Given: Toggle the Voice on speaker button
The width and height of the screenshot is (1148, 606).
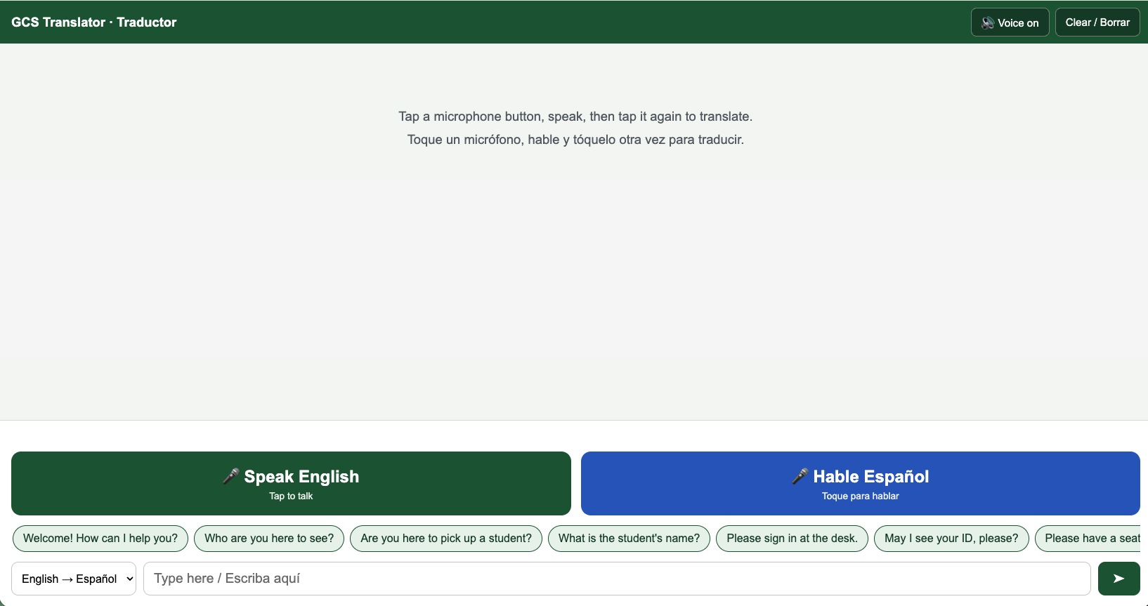Looking at the screenshot, I should pyautogui.click(x=1010, y=22).
